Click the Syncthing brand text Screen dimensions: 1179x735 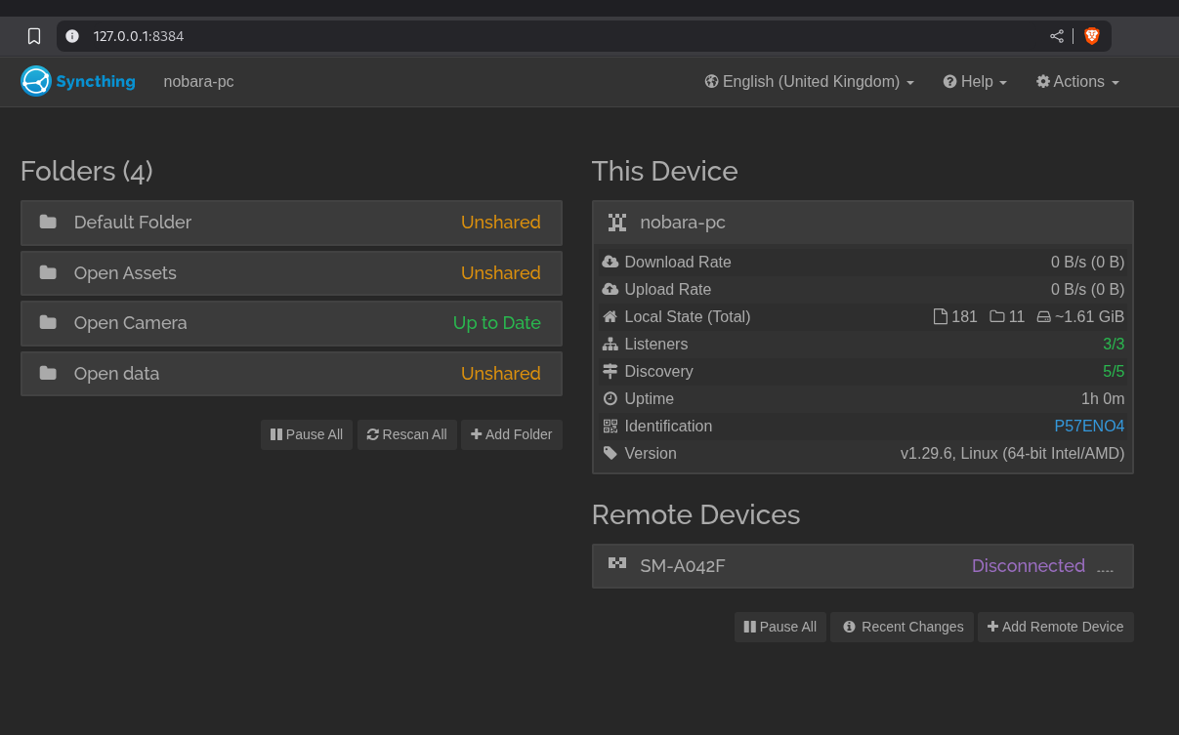pos(96,81)
